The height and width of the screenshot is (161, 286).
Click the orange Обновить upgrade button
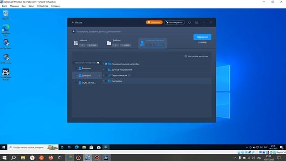pyautogui.click(x=154, y=22)
